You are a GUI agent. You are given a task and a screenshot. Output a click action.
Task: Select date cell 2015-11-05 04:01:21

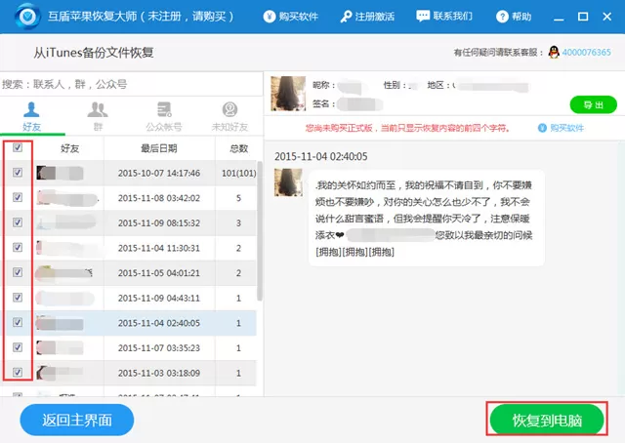coord(159,273)
